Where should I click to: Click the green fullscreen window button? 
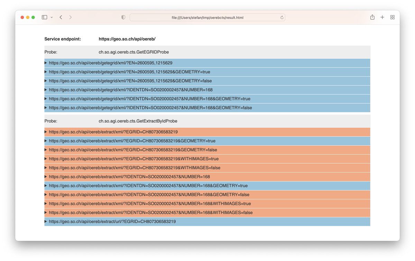coord(33,17)
